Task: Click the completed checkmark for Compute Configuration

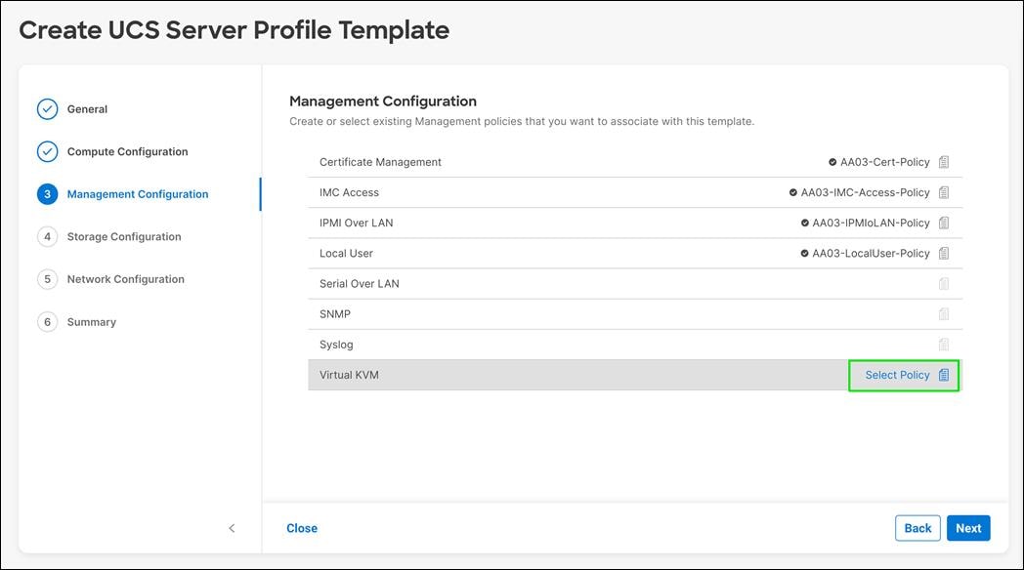Action: pos(47,151)
